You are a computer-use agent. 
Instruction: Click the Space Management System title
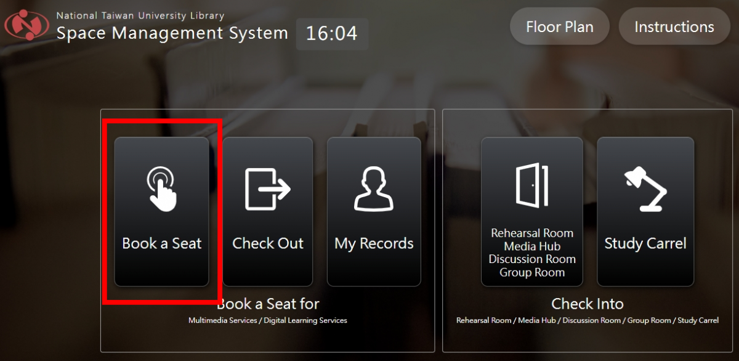point(172,33)
